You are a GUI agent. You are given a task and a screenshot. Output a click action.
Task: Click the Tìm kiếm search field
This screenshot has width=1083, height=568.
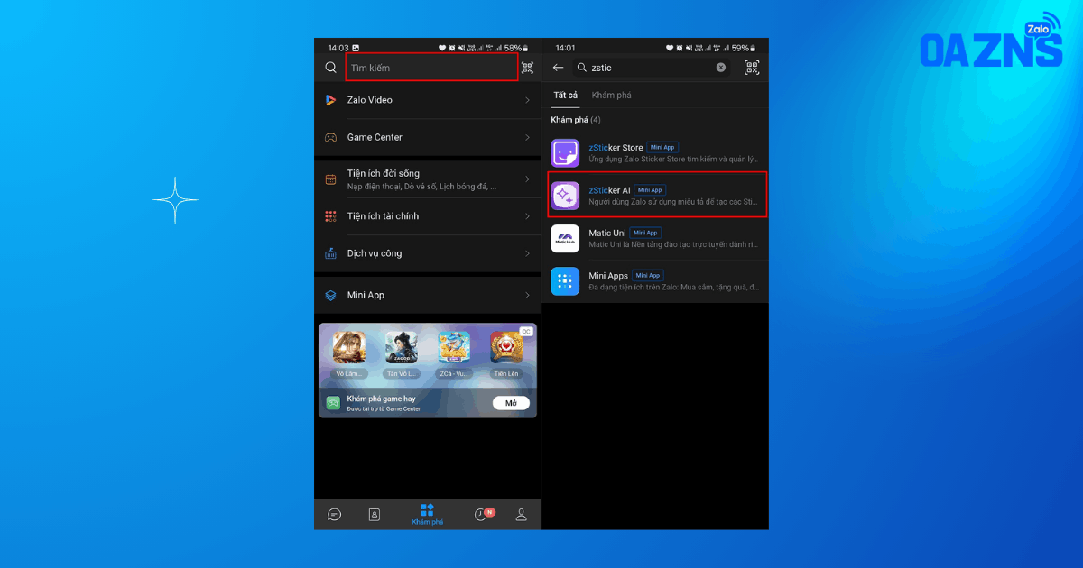point(432,68)
